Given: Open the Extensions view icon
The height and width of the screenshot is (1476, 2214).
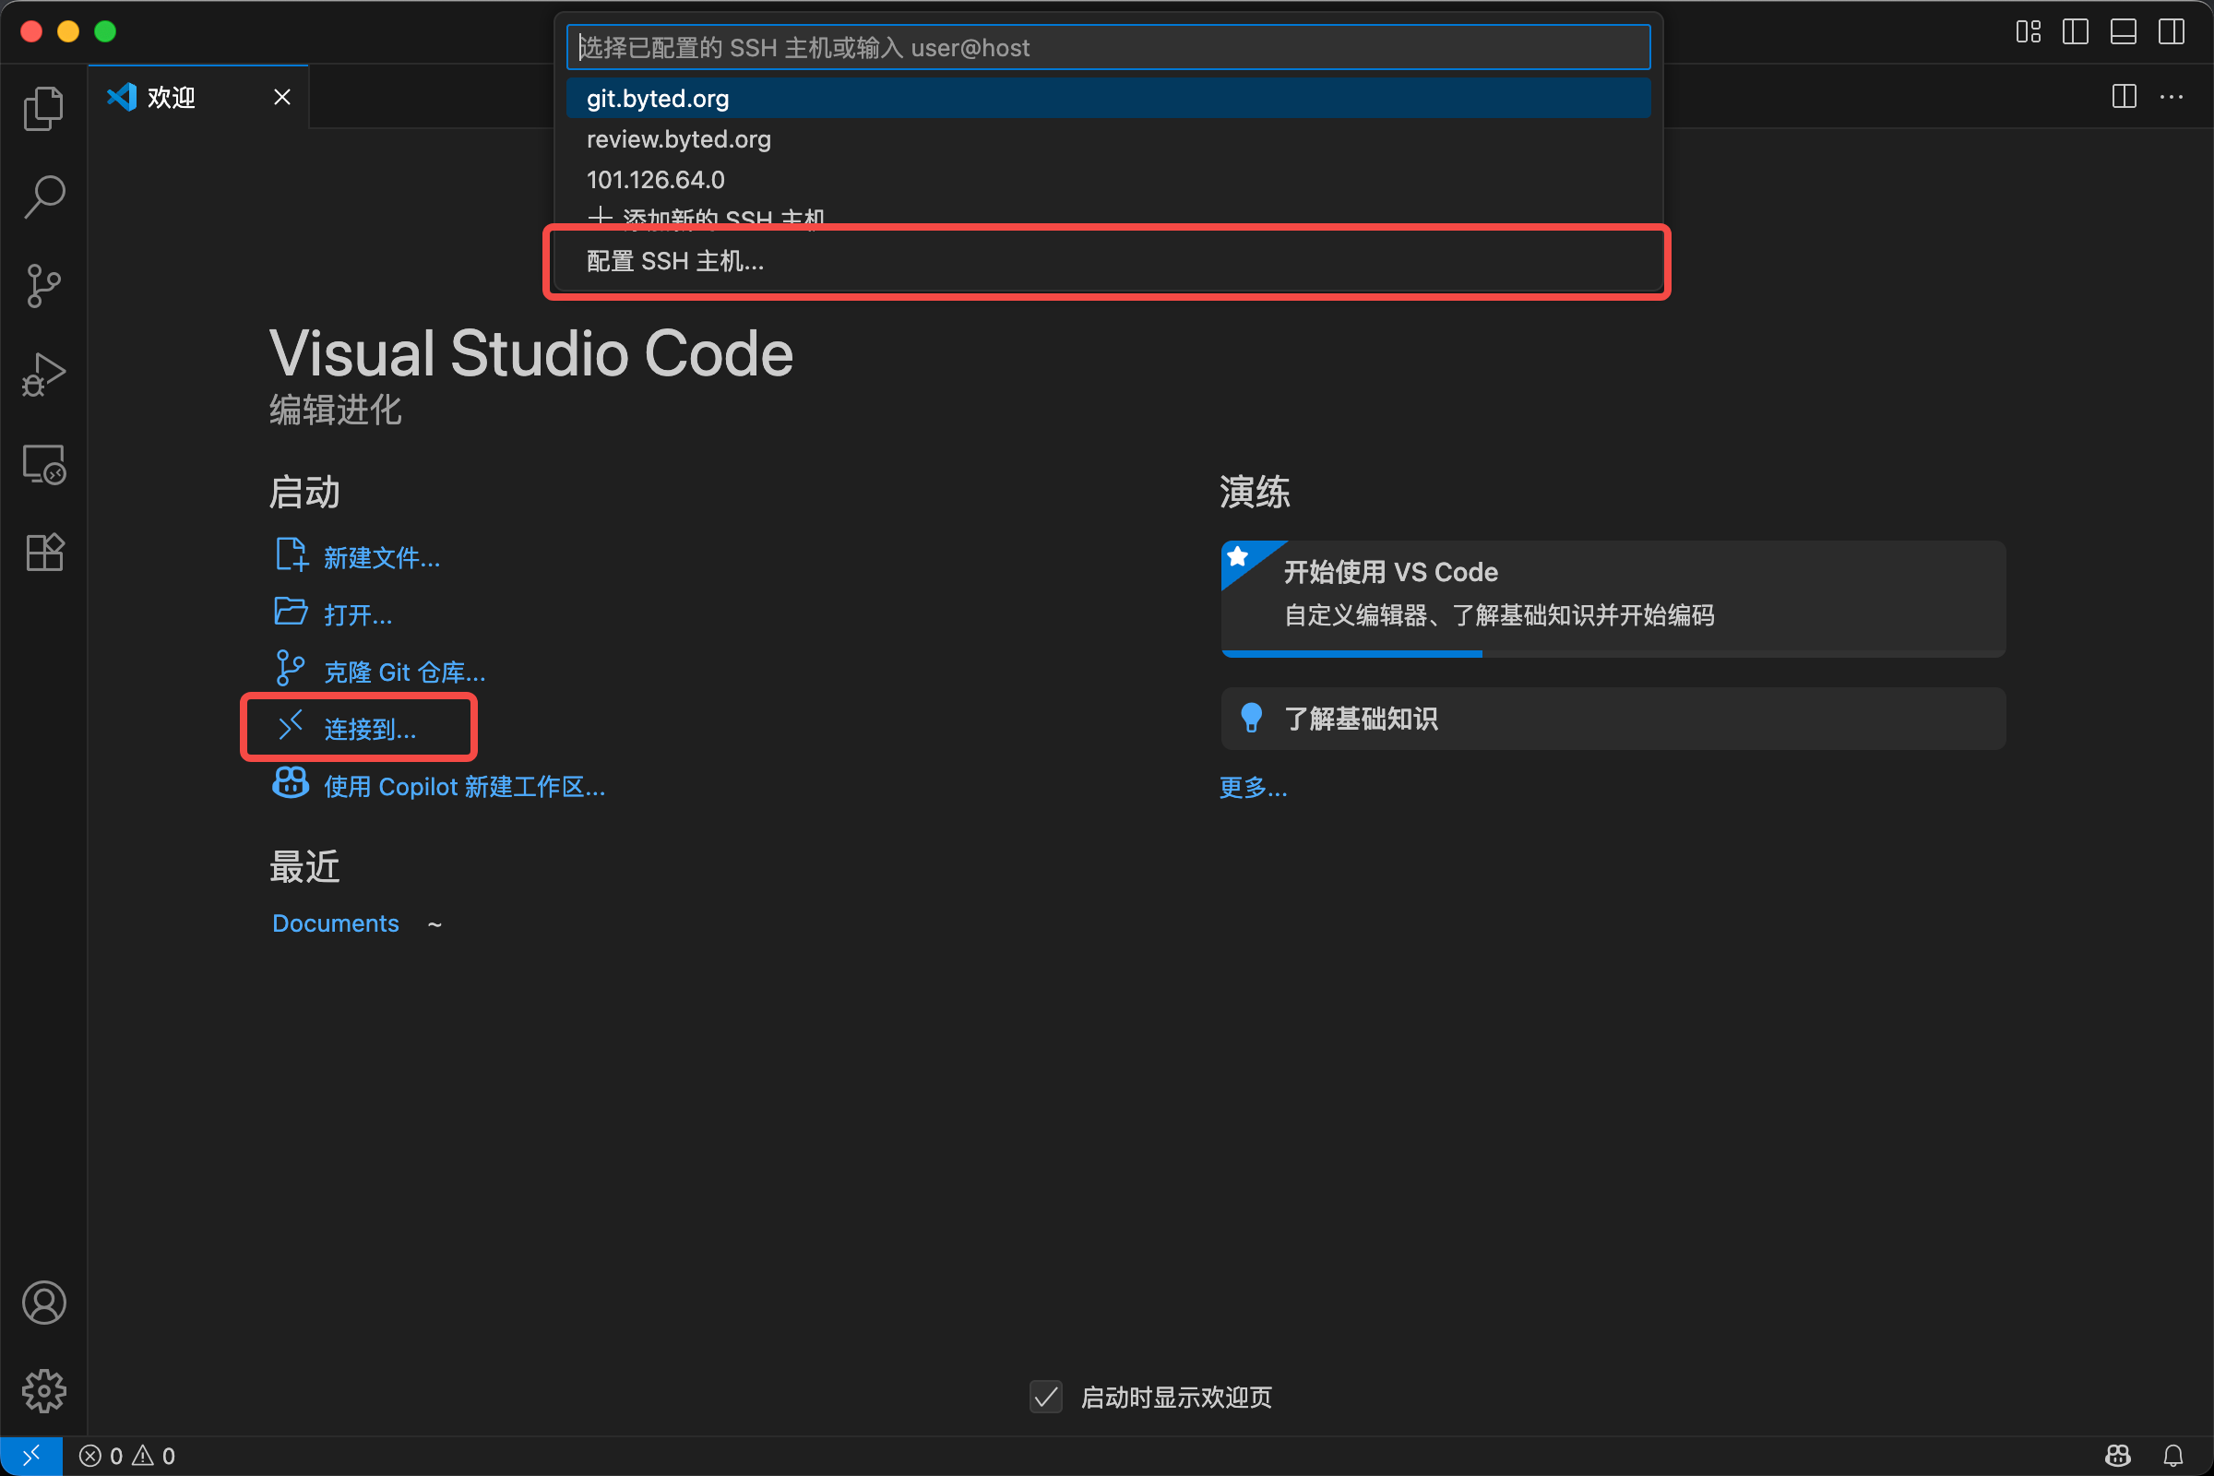Looking at the screenshot, I should [43, 553].
